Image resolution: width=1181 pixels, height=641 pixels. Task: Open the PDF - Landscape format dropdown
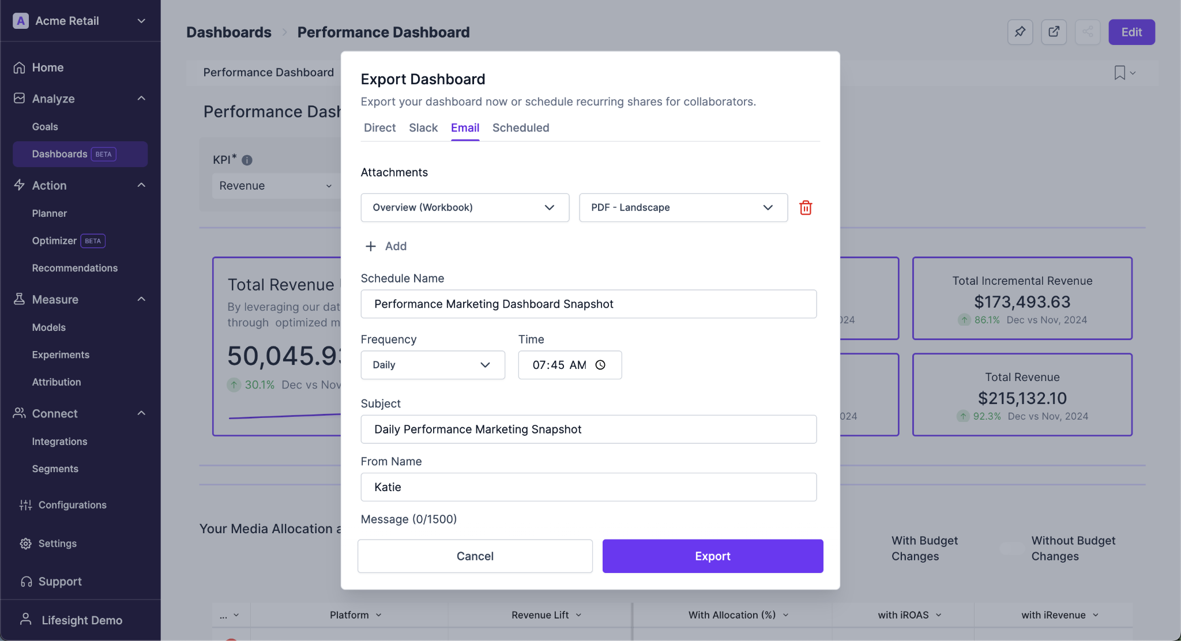tap(683, 208)
